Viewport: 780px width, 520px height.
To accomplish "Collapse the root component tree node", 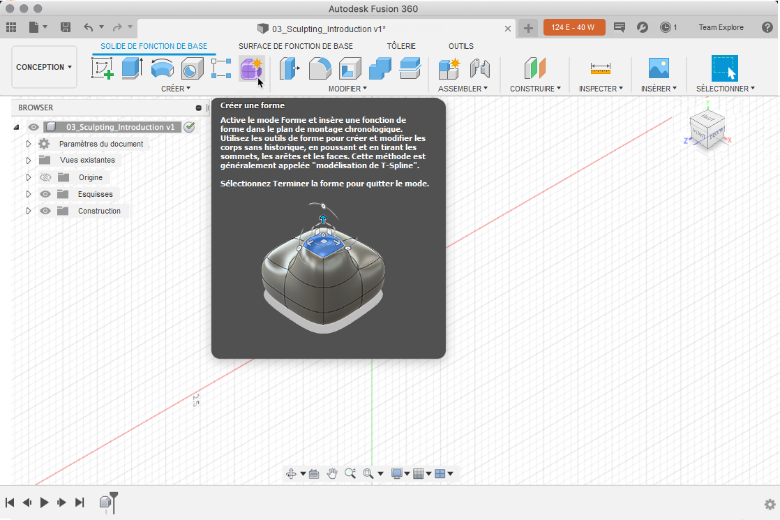I will 17,128.
